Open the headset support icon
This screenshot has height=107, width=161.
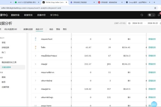pyautogui.click(x=142, y=15)
